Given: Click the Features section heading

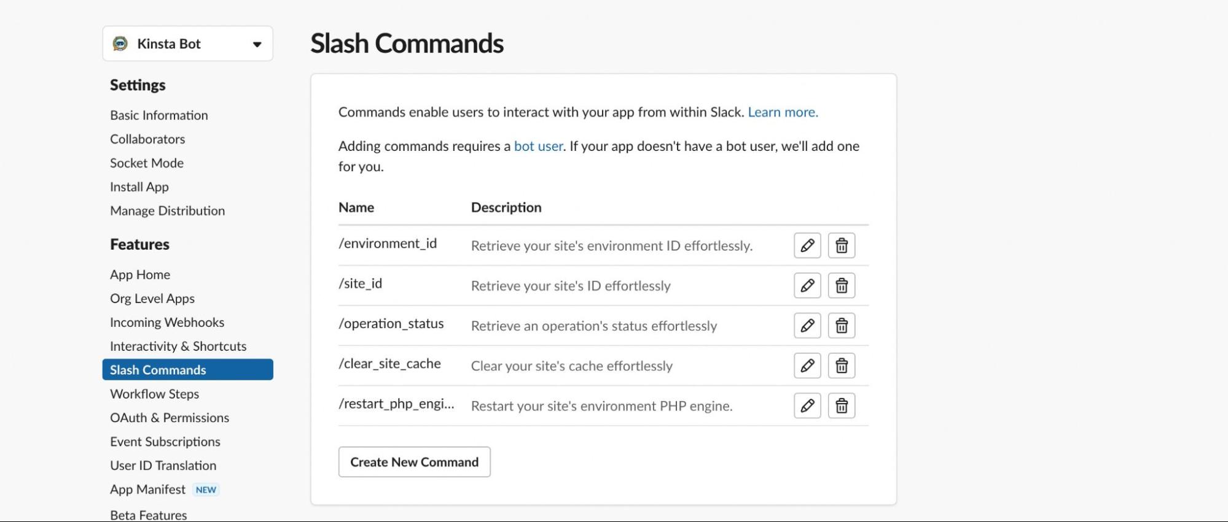Looking at the screenshot, I should [139, 244].
